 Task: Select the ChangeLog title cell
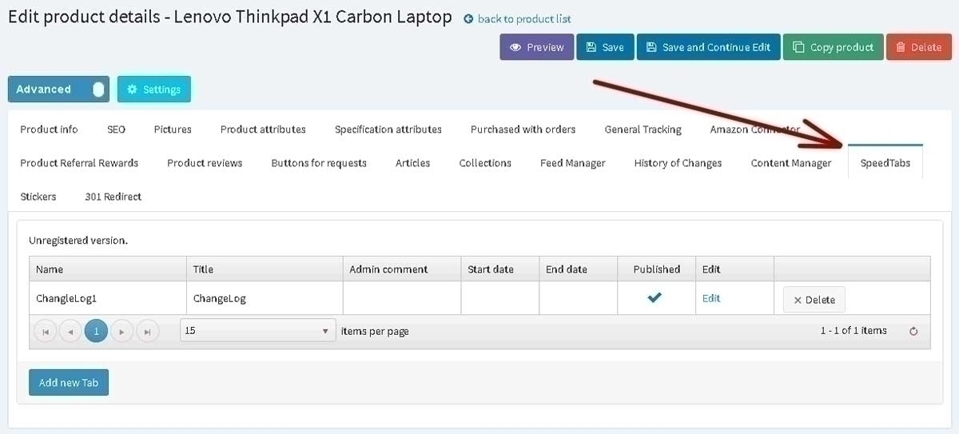click(265, 298)
